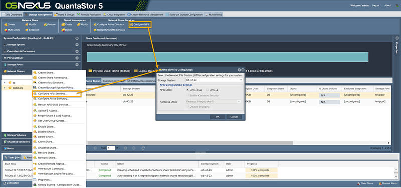
Task: Open help icon in NFS Services Configuration dialog
Action: tap(239, 70)
